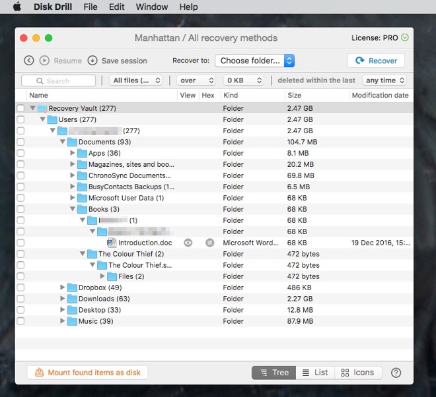Click the Save session download icon
Screen dimensions: 436x397
(92, 61)
